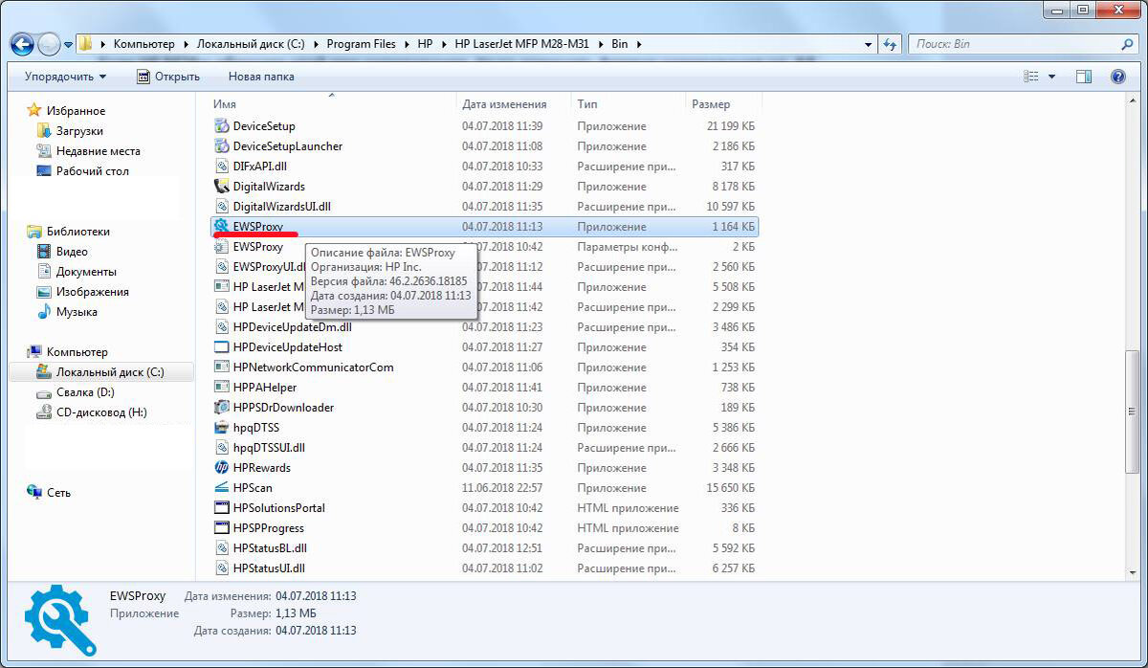Select the HPScan scanner icon

(221, 488)
